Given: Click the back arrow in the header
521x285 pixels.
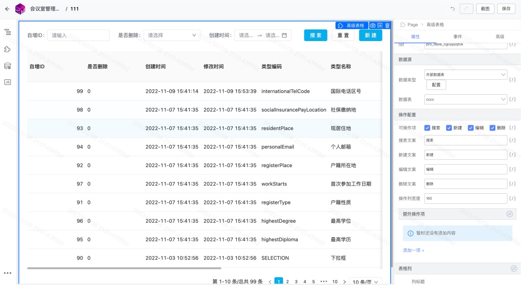Looking at the screenshot, I should pyautogui.click(x=7, y=9).
